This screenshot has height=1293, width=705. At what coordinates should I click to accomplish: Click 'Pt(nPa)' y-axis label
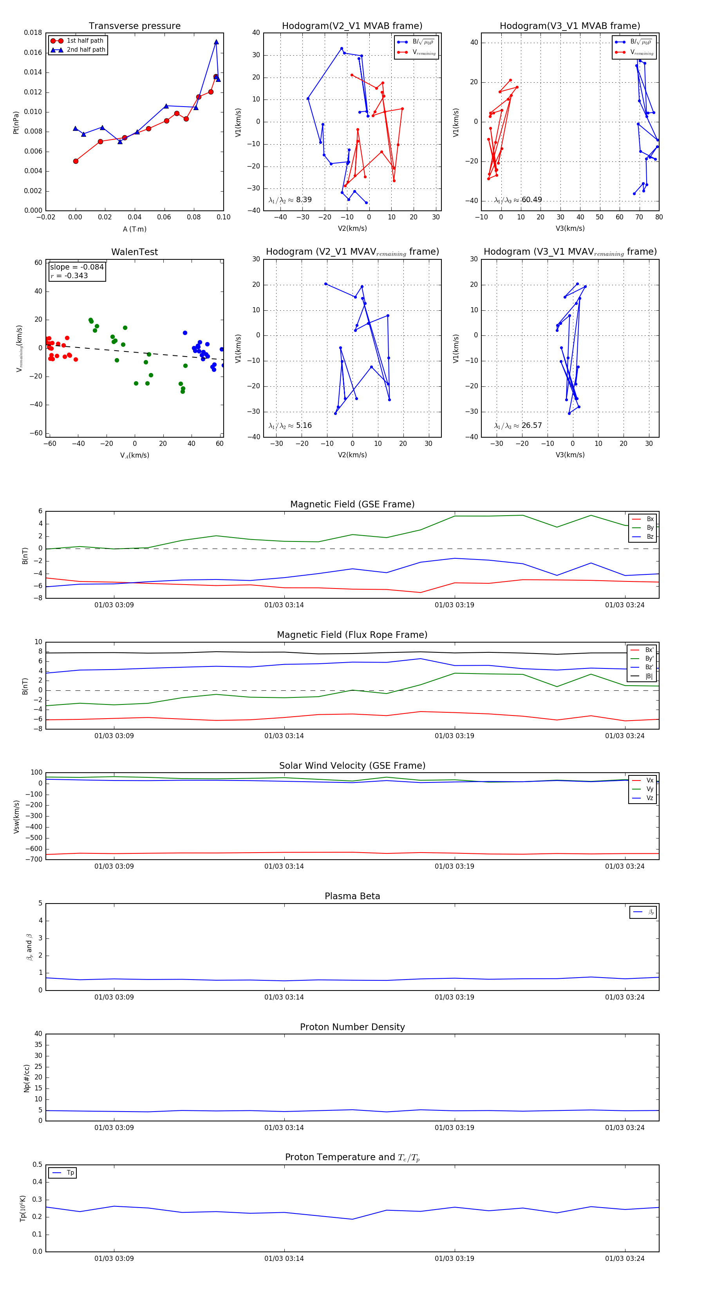click(x=16, y=122)
